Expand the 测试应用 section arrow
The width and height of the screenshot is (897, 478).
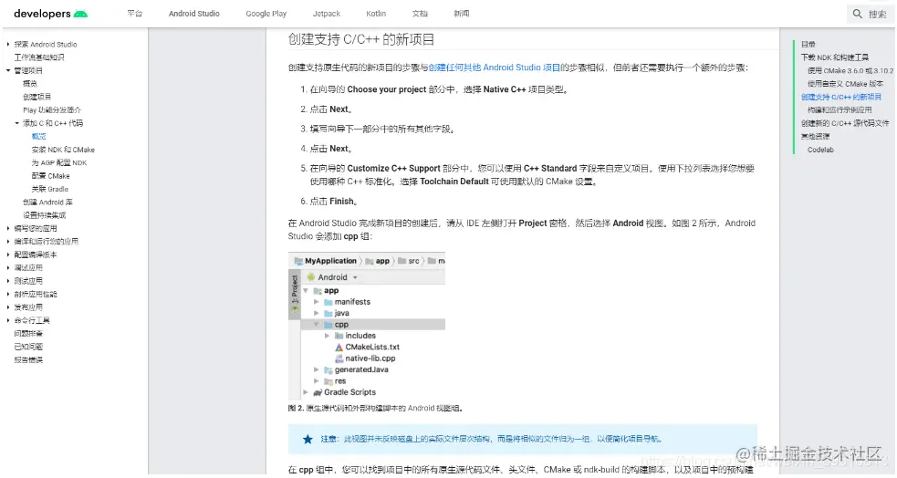pyautogui.click(x=8, y=281)
